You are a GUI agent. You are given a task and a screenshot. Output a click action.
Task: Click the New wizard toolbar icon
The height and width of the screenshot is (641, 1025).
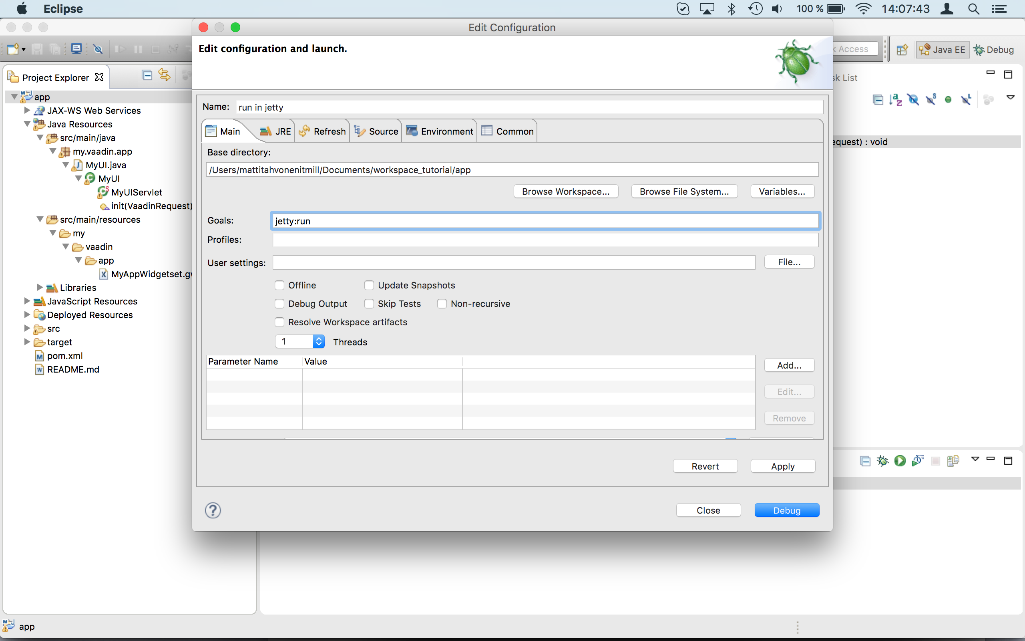point(13,49)
